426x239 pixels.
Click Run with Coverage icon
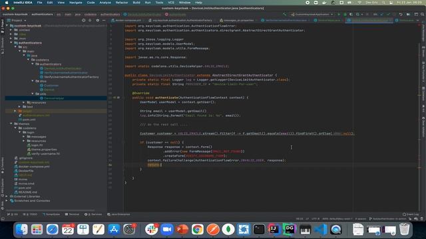351,15
